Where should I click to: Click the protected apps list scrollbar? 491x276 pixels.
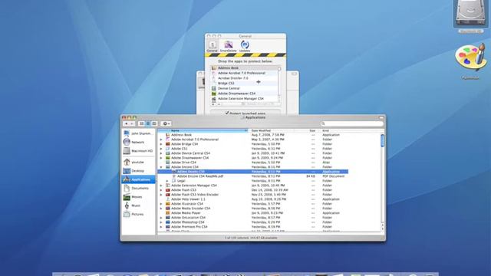click(x=279, y=84)
